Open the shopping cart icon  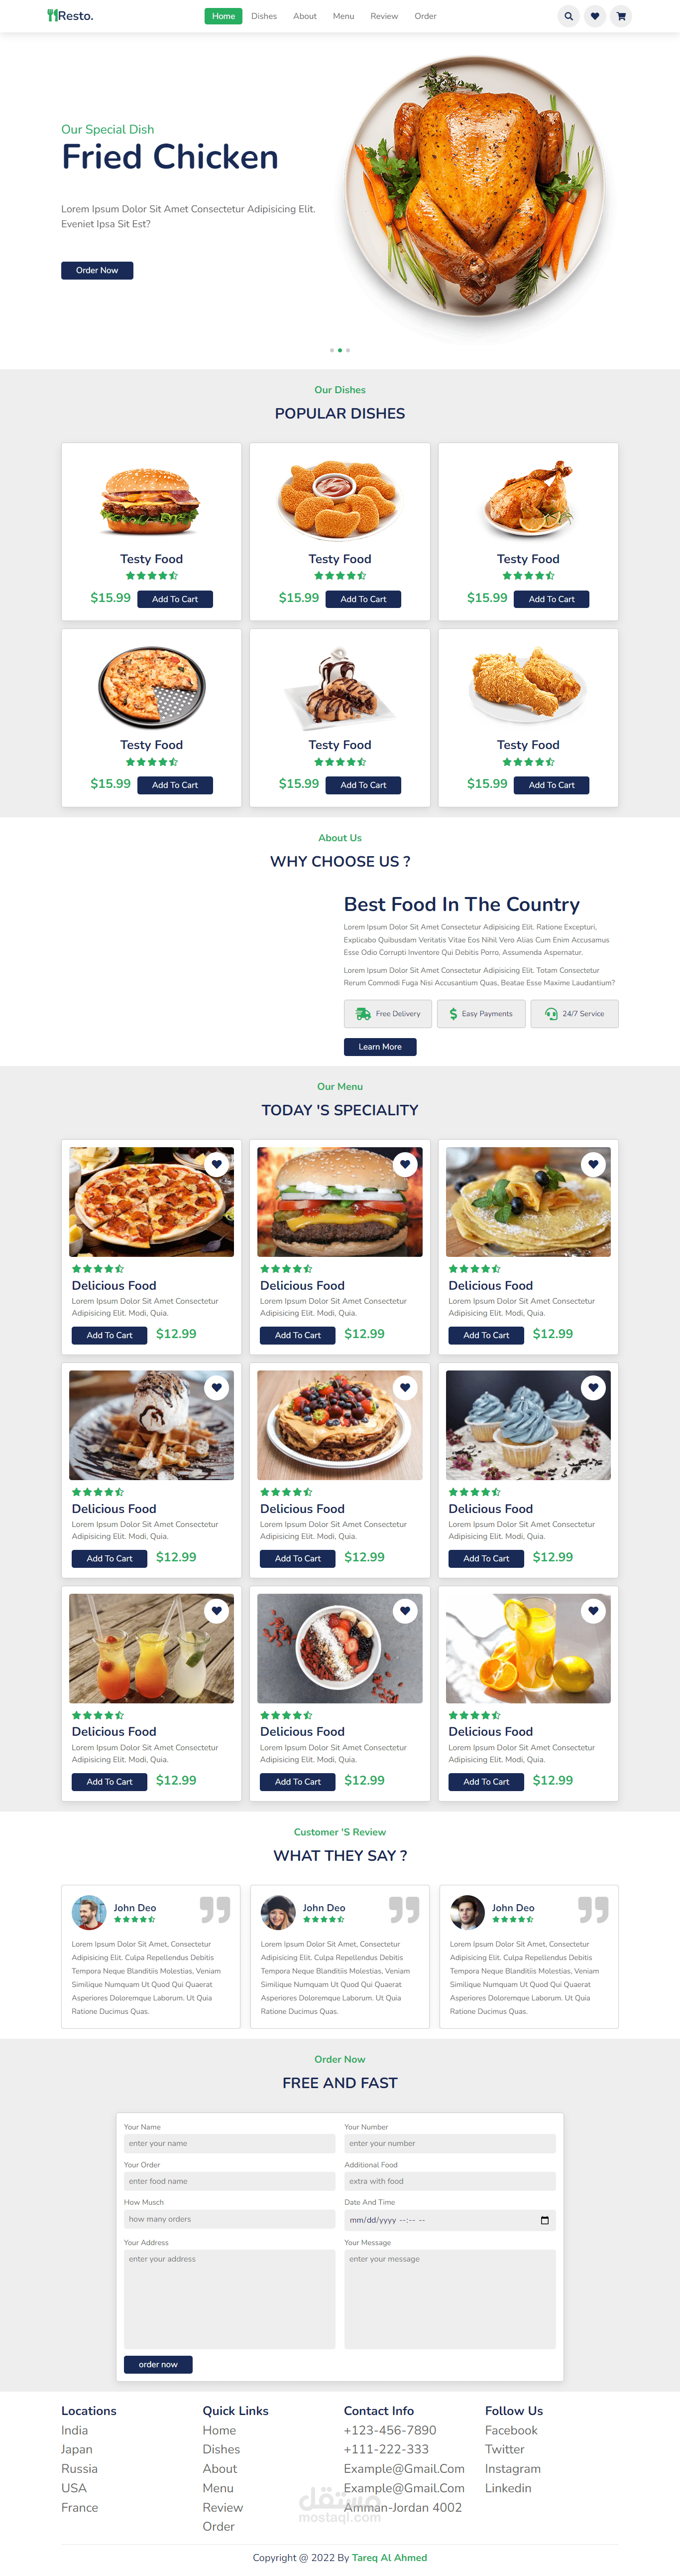click(621, 16)
